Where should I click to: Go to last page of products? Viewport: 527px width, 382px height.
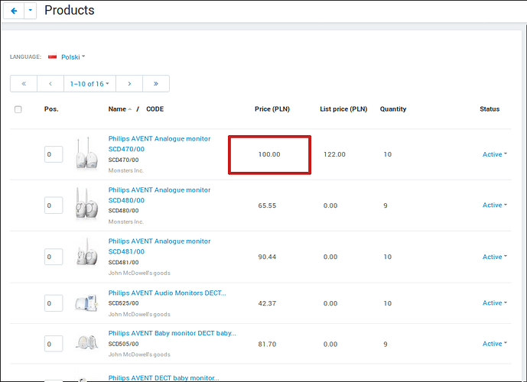point(156,83)
